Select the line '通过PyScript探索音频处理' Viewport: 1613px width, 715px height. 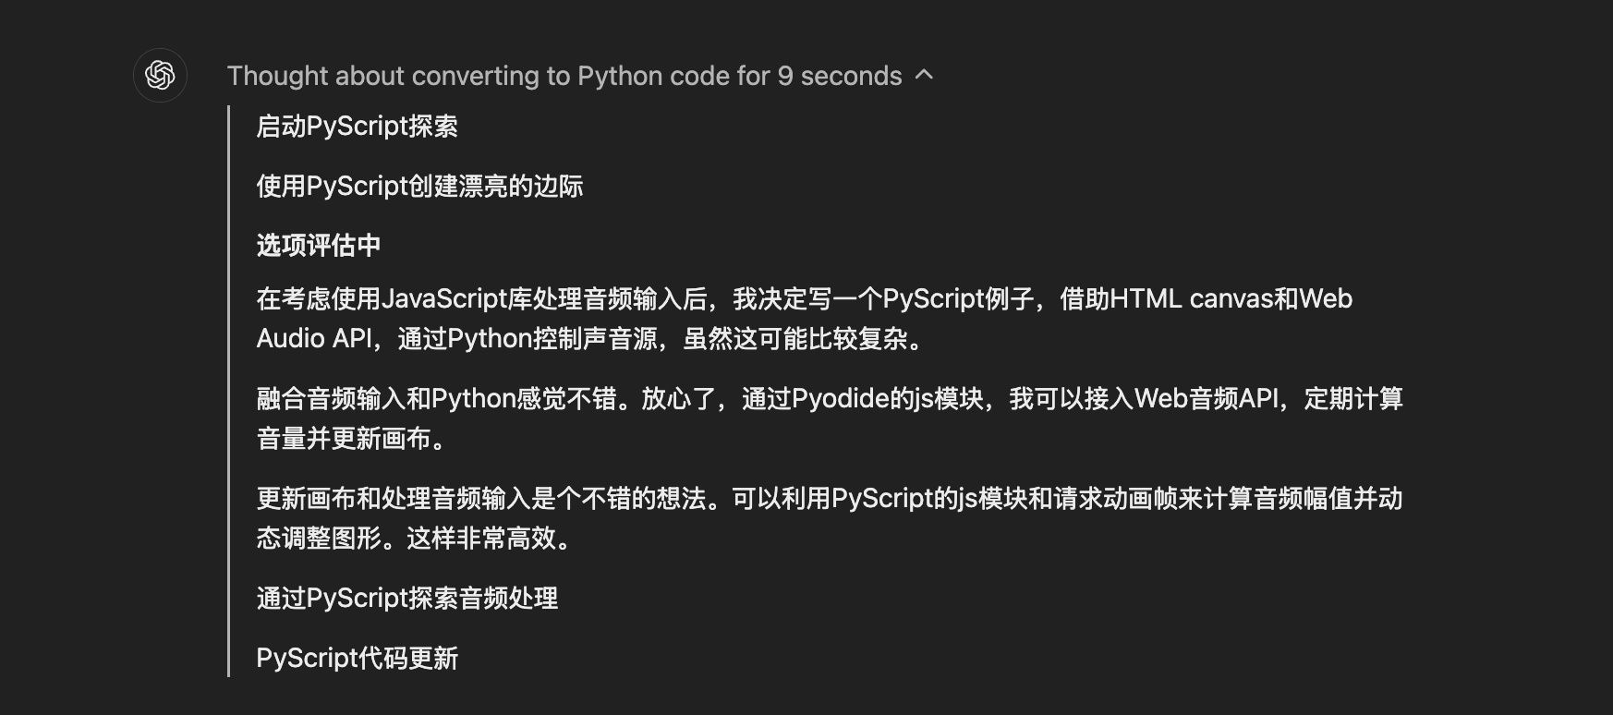click(407, 599)
